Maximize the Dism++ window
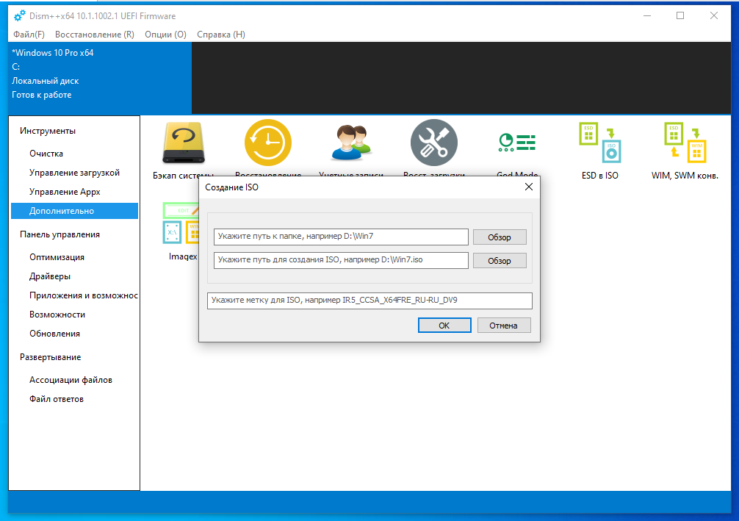 (680, 15)
